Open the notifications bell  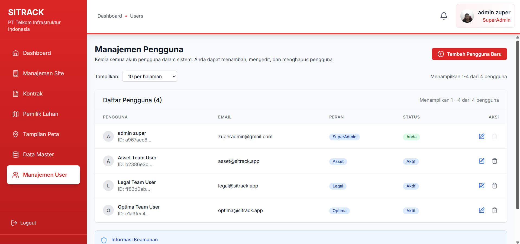coord(444,16)
